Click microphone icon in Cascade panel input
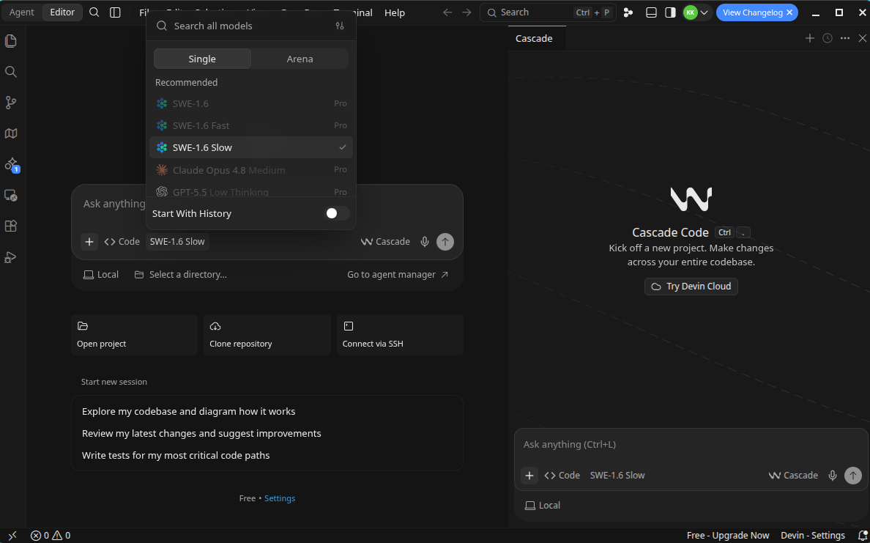This screenshot has height=543, width=870. pyautogui.click(x=832, y=476)
